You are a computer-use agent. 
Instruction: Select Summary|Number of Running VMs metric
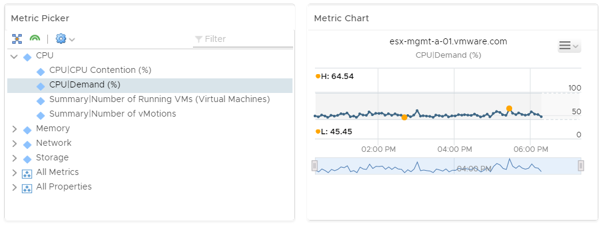(160, 99)
